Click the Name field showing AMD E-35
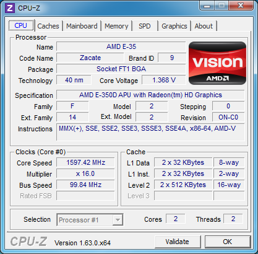 point(121,46)
